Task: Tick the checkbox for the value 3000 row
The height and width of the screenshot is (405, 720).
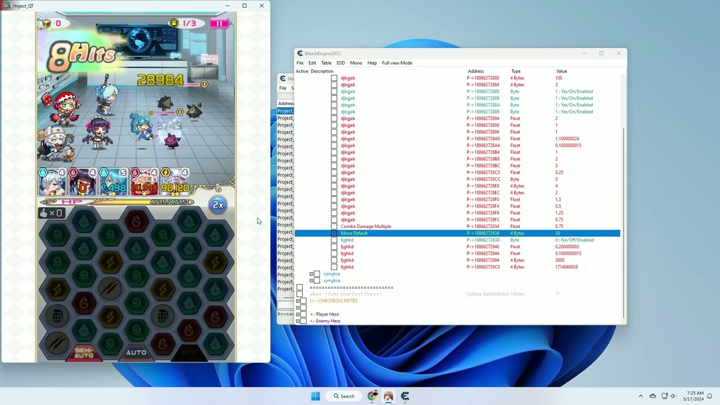Action: pyautogui.click(x=334, y=260)
